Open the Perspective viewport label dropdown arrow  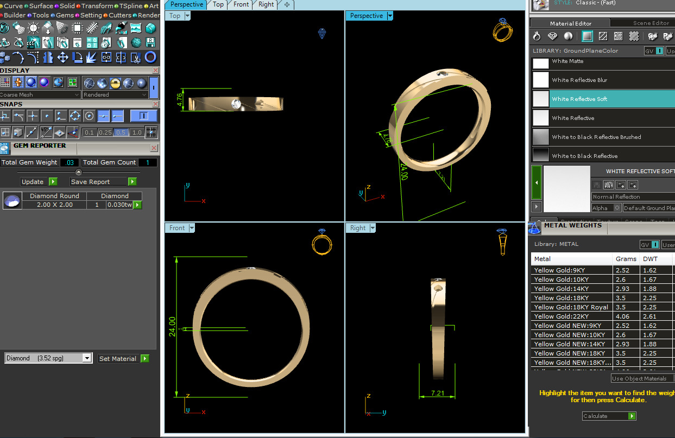pyautogui.click(x=390, y=16)
